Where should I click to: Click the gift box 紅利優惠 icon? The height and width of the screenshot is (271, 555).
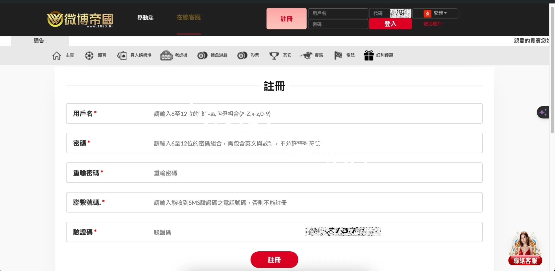tap(369, 55)
